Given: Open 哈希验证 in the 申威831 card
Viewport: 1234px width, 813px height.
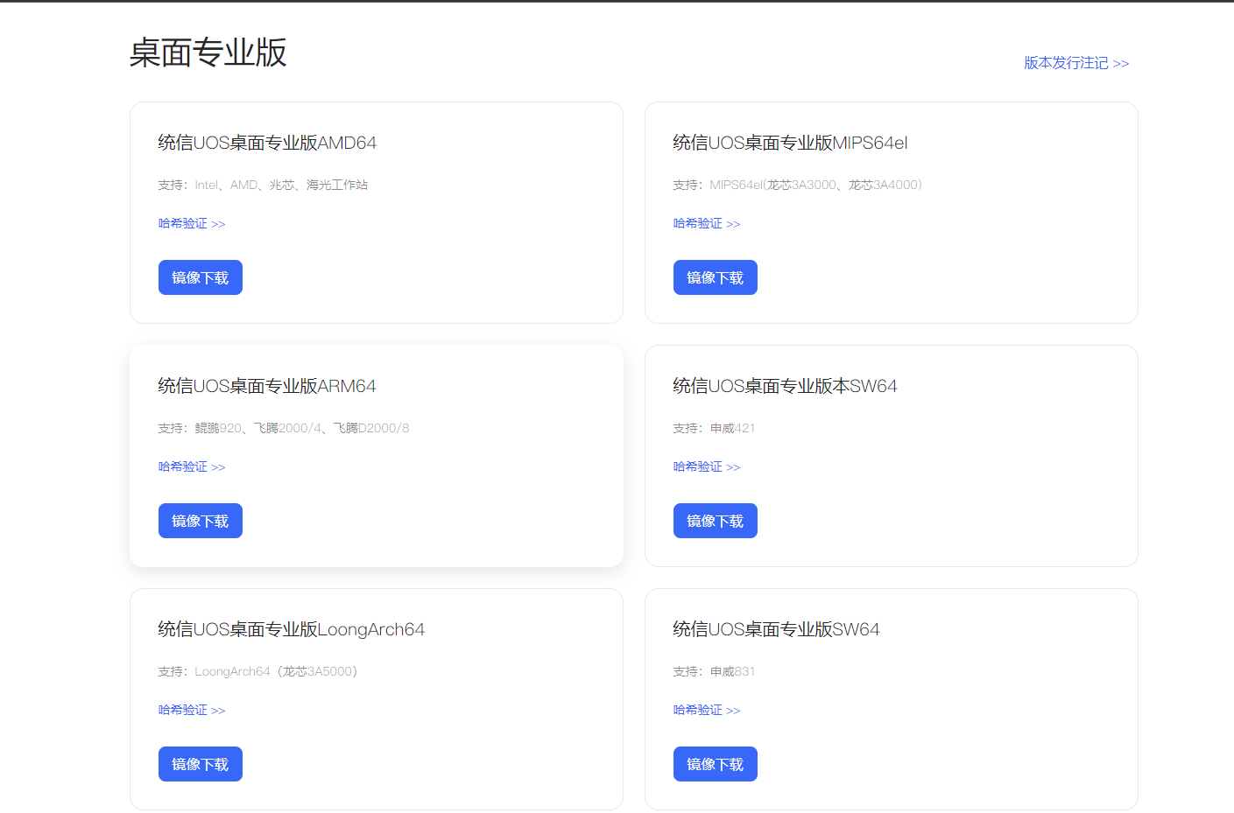Looking at the screenshot, I should point(707,710).
